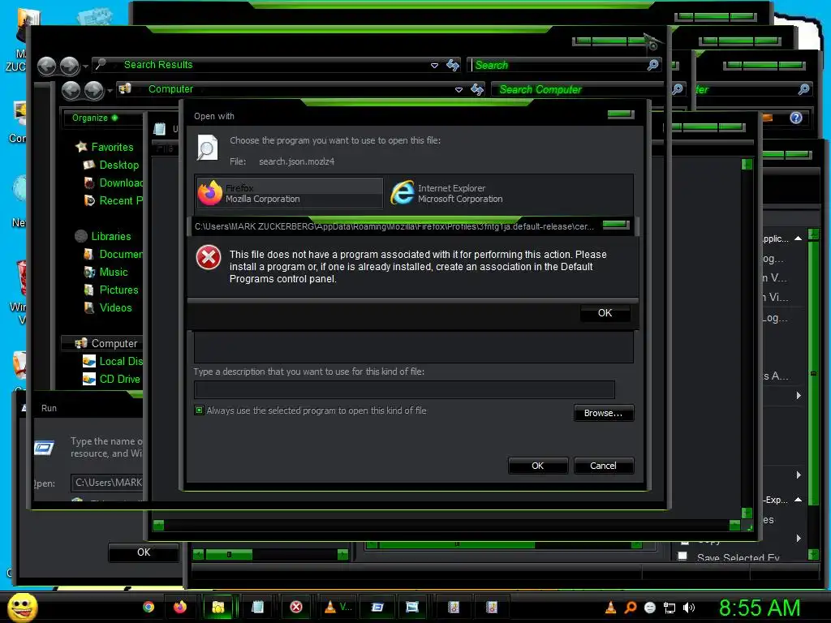
Task: Select Desktop in navigation pane
Action: [x=118, y=165]
